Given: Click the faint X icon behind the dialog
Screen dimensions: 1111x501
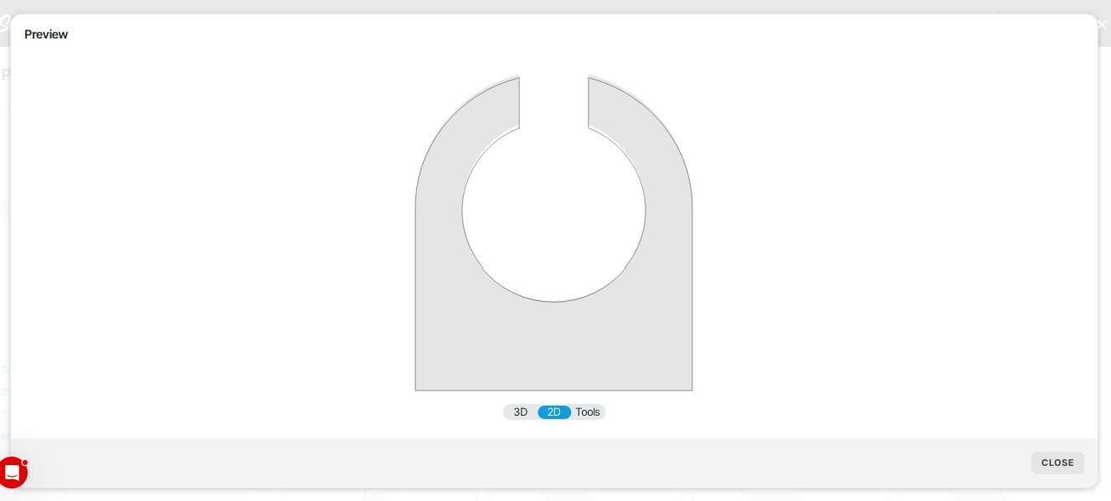Looking at the screenshot, I should [x=1102, y=24].
